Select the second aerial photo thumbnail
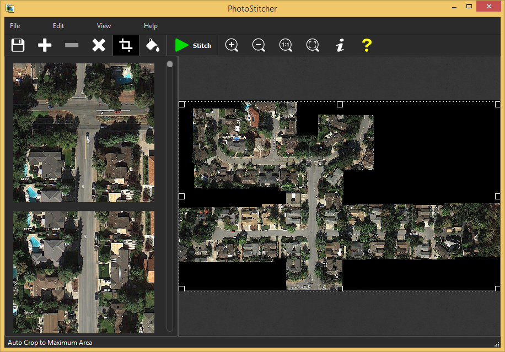 84,272
